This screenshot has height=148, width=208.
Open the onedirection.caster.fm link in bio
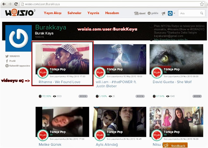click(171, 39)
